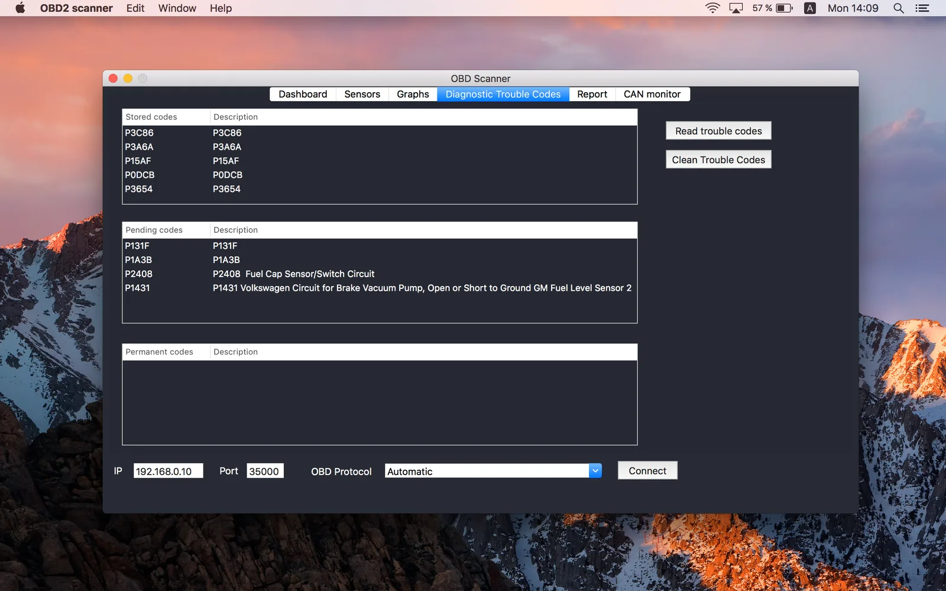The height and width of the screenshot is (591, 946).
Task: Open the Report tab
Action: pyautogui.click(x=592, y=95)
